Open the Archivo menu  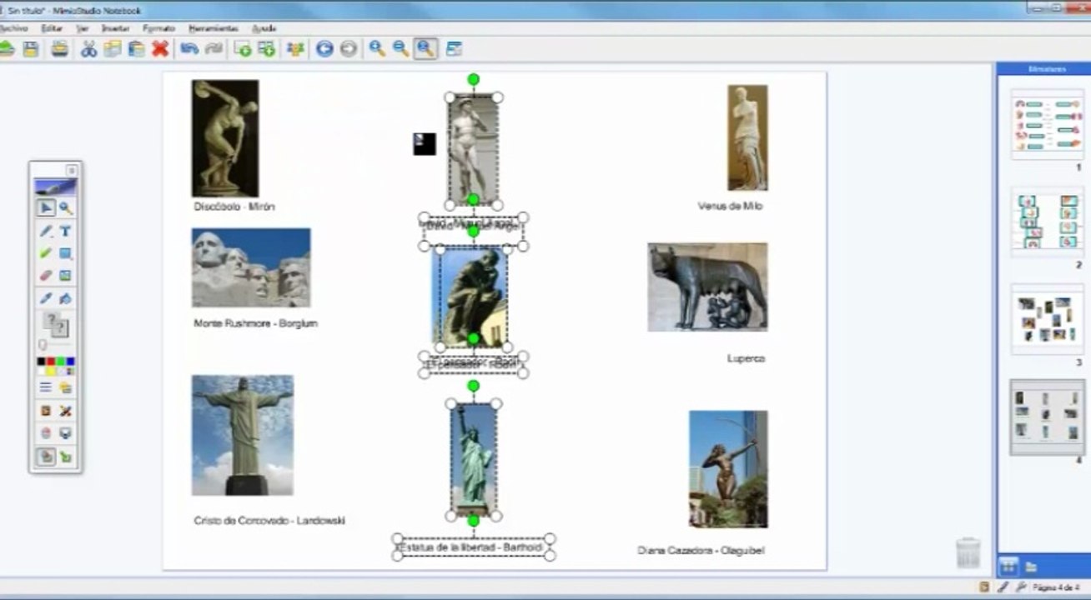click(13, 28)
